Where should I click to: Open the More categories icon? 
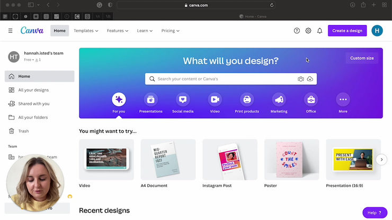coord(343,99)
